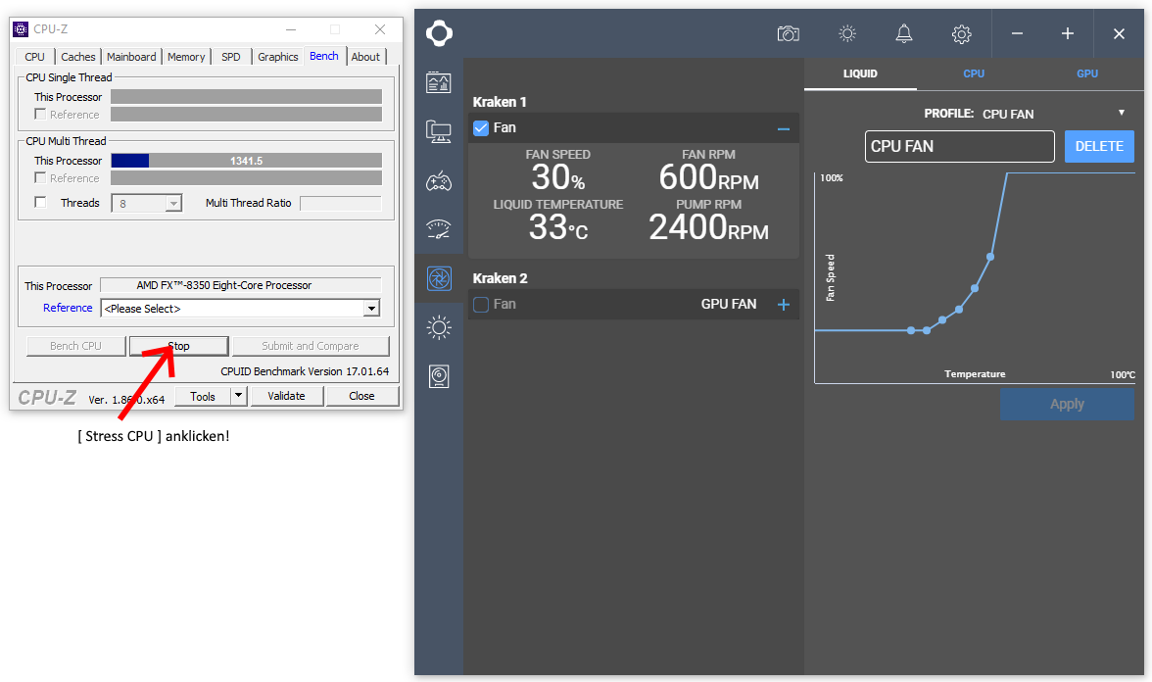Open the About tab in CPU-Z
The image size is (1152, 682).
pos(365,57)
